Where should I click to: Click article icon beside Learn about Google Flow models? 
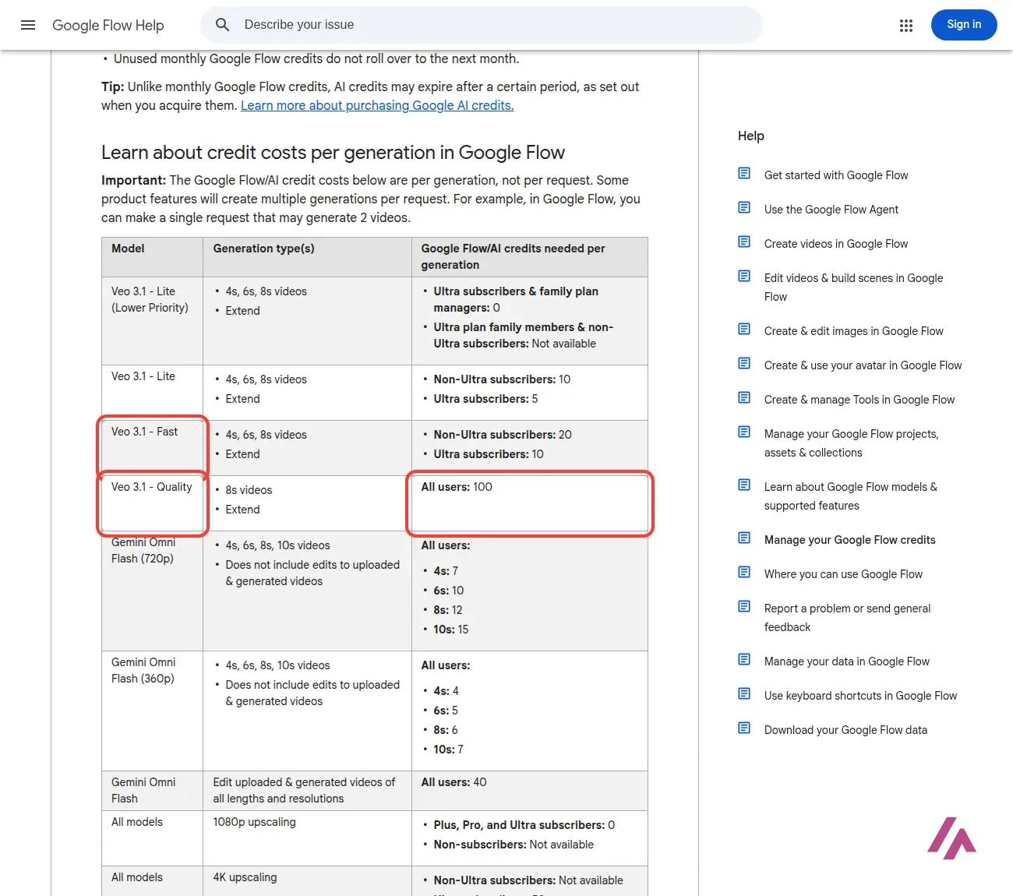click(x=744, y=485)
